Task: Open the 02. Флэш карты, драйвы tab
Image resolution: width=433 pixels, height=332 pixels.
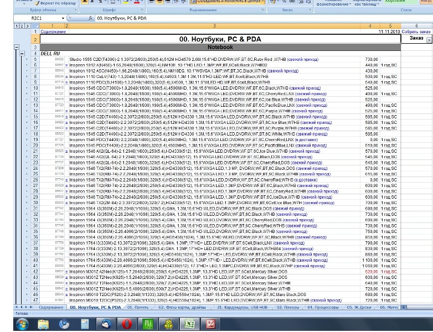Action: click(x=182, y=307)
